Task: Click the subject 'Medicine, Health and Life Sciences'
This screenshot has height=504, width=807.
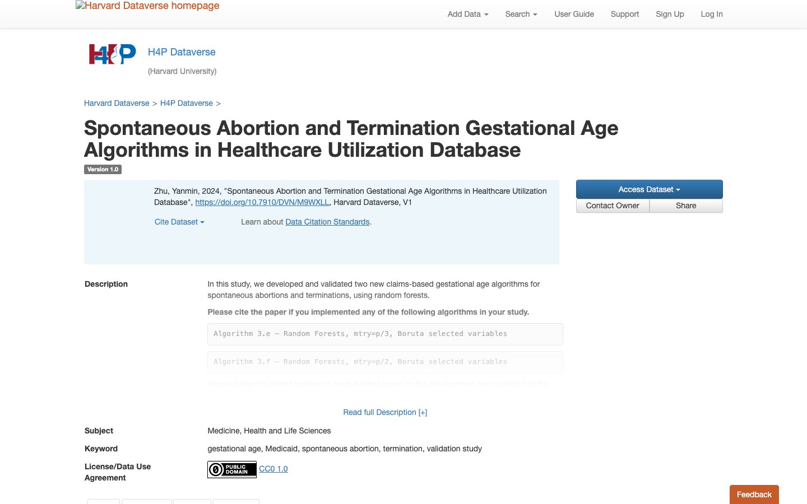Action: pos(269,431)
